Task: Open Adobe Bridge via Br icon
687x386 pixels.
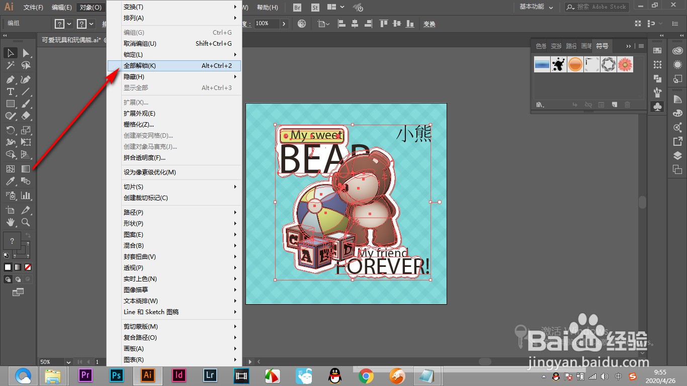Action: tap(297, 7)
